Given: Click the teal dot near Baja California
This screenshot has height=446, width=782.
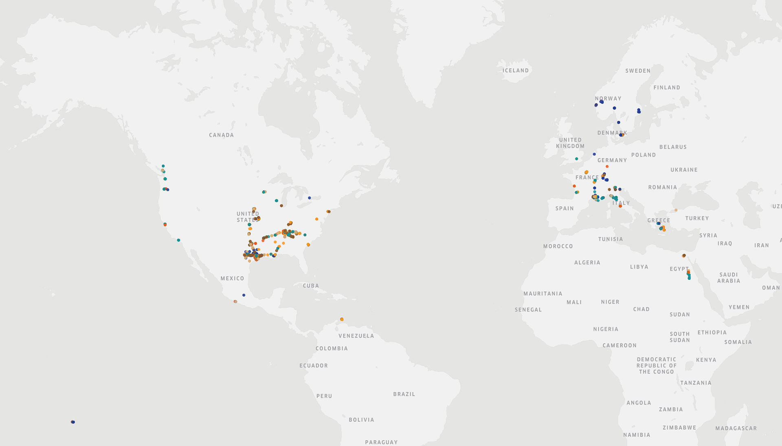Looking at the screenshot, I should click(x=178, y=240).
